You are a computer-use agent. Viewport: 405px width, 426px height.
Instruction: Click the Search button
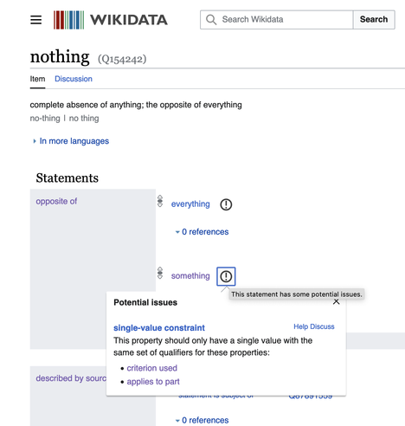pos(374,20)
